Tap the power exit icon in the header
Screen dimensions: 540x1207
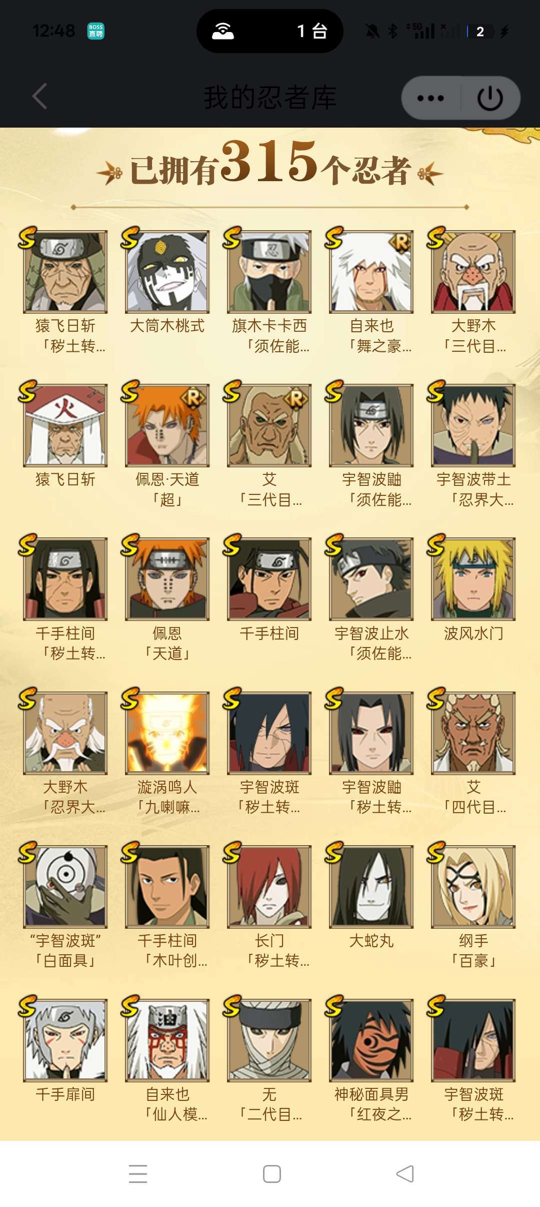pos(490,98)
